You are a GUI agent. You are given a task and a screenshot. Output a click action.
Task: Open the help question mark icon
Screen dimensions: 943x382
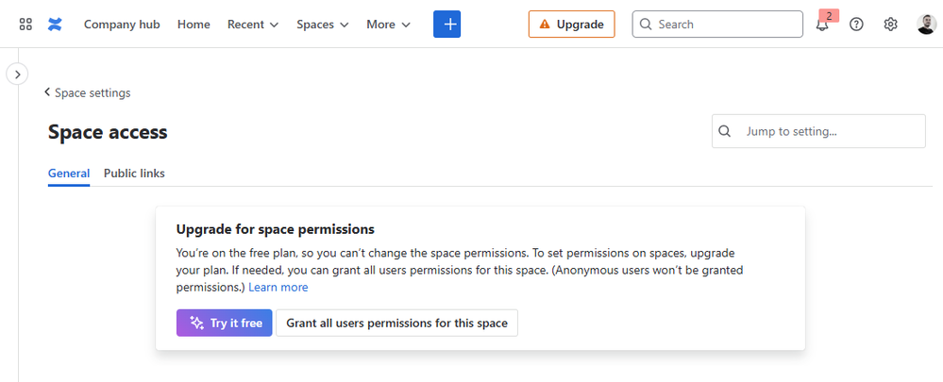(x=856, y=25)
